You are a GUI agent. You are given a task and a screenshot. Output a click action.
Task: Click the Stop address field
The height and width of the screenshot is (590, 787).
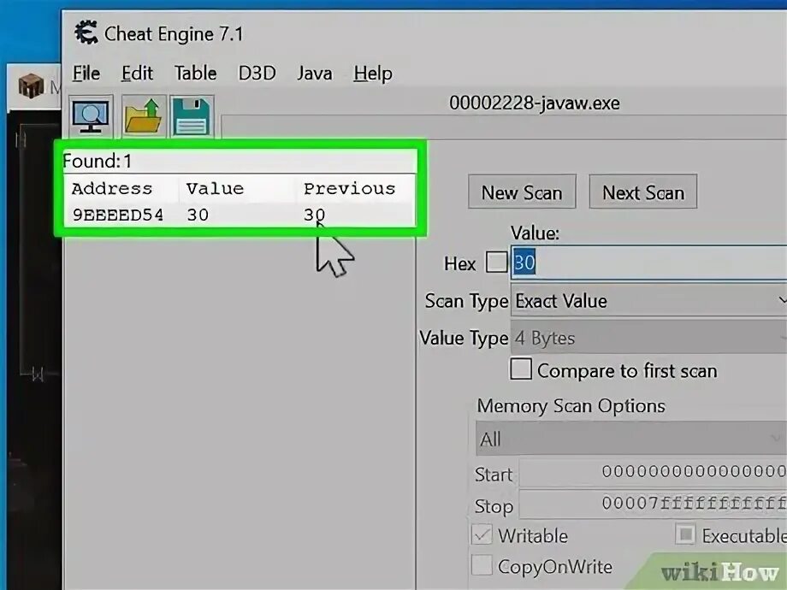pos(653,504)
